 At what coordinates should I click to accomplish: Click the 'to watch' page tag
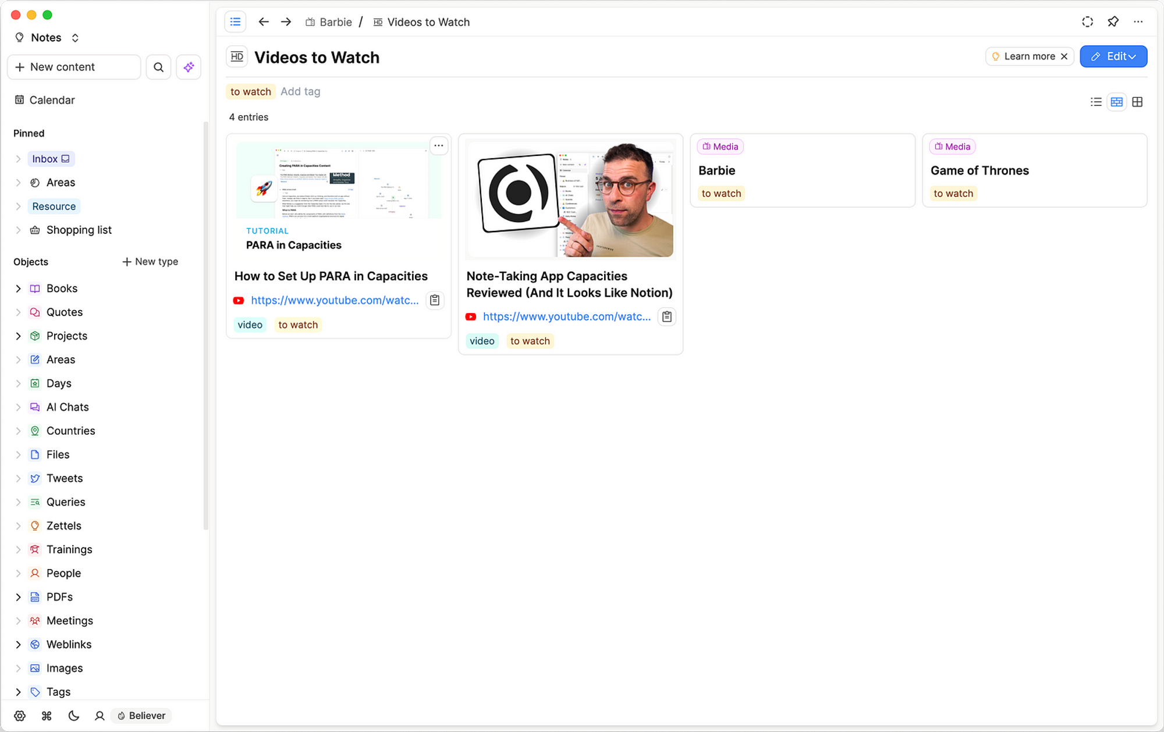tap(250, 91)
